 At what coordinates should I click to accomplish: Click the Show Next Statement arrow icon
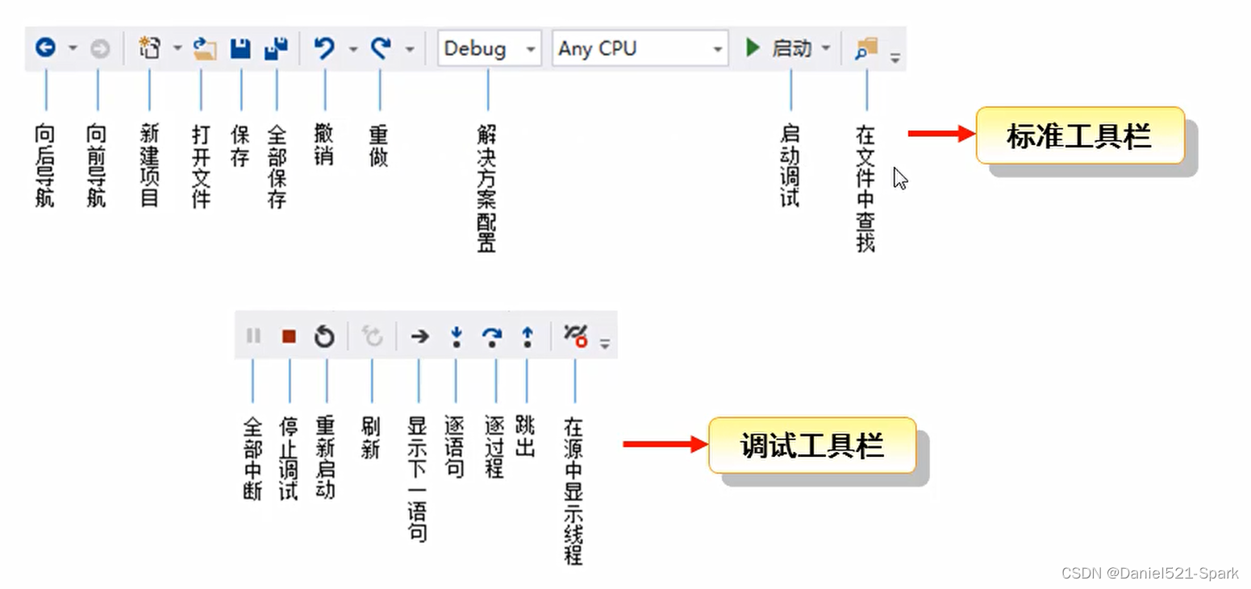click(419, 336)
